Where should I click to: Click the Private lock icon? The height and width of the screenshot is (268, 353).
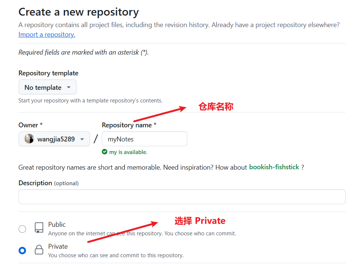(x=39, y=250)
